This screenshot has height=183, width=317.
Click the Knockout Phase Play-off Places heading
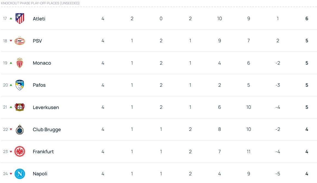pyautogui.click(x=40, y=3)
